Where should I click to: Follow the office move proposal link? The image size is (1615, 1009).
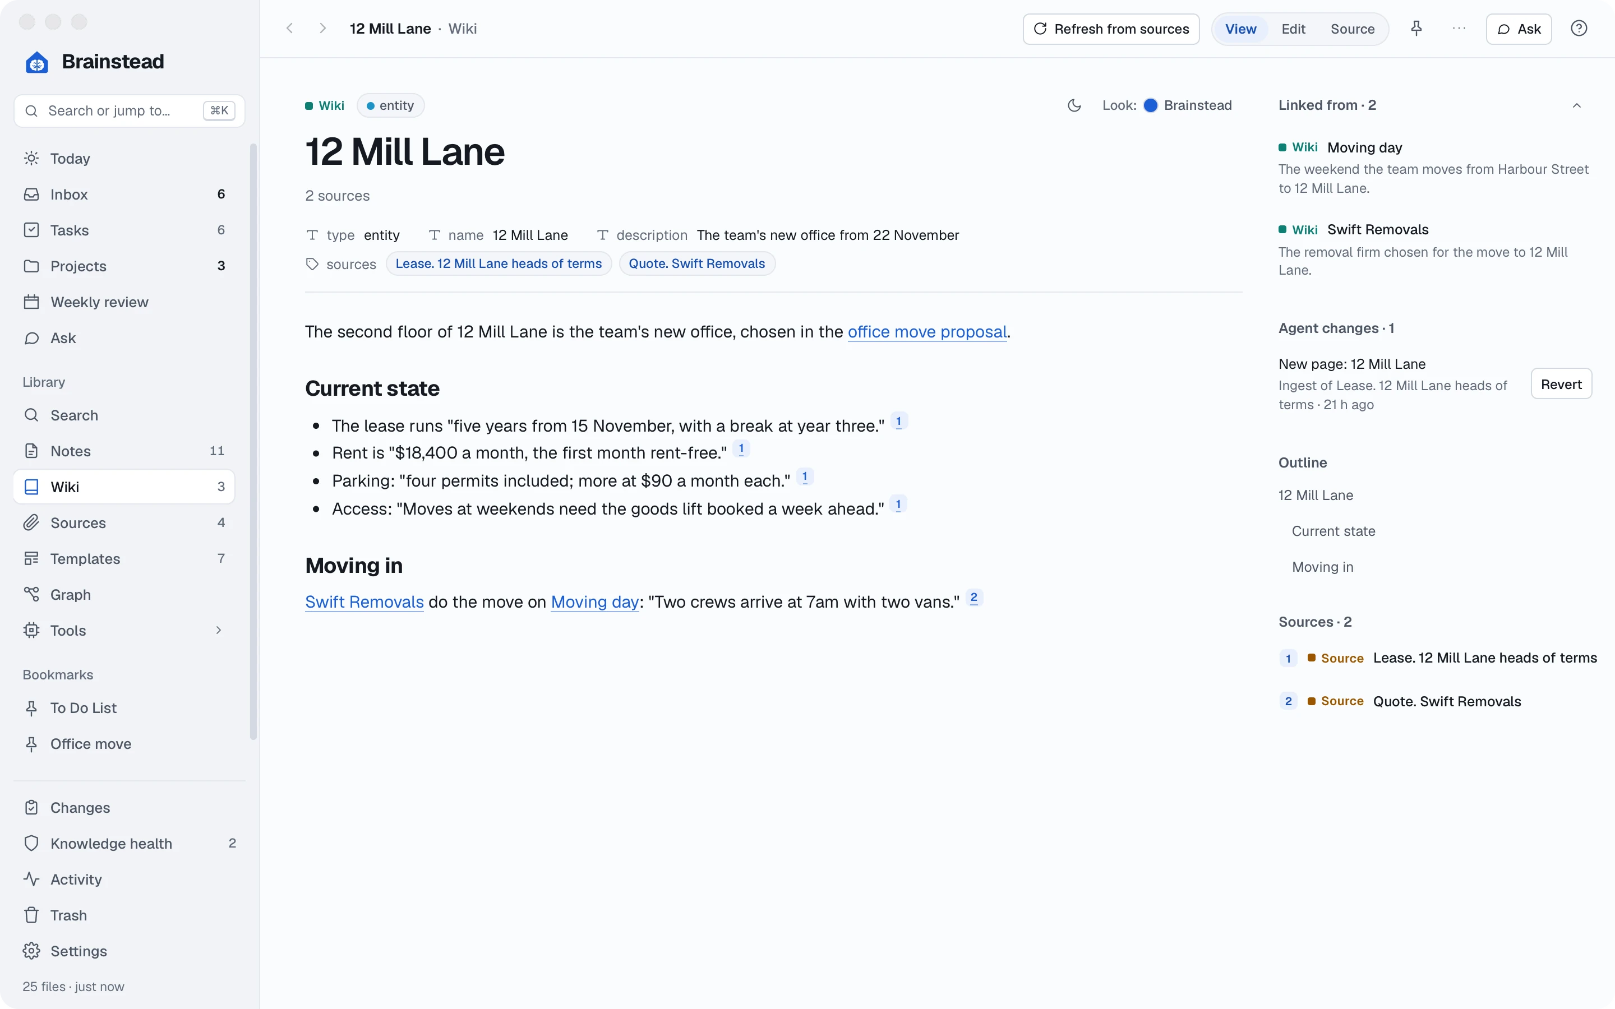pos(927,332)
